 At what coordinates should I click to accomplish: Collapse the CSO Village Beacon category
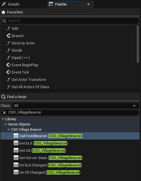click(9, 130)
